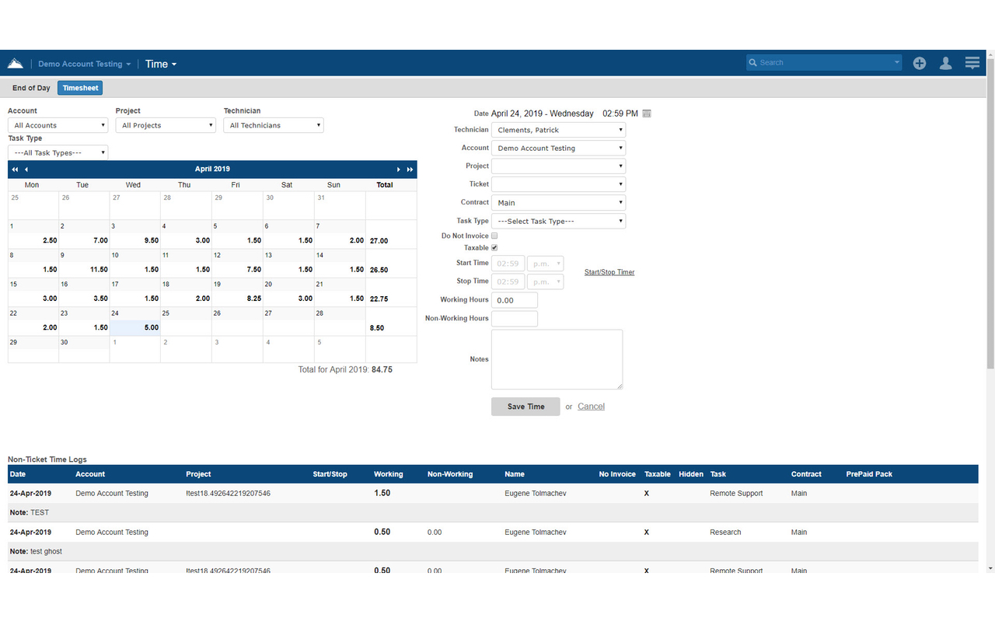995x622 pixels.
Task: Click the user profile icon
Action: tap(945, 63)
